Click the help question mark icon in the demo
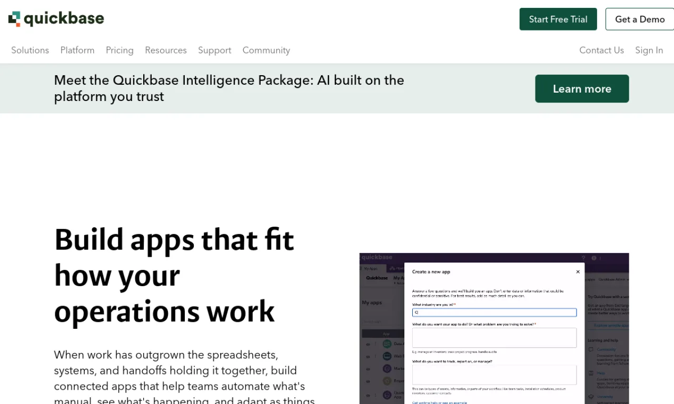The width and height of the screenshot is (674, 404). pyautogui.click(x=583, y=258)
